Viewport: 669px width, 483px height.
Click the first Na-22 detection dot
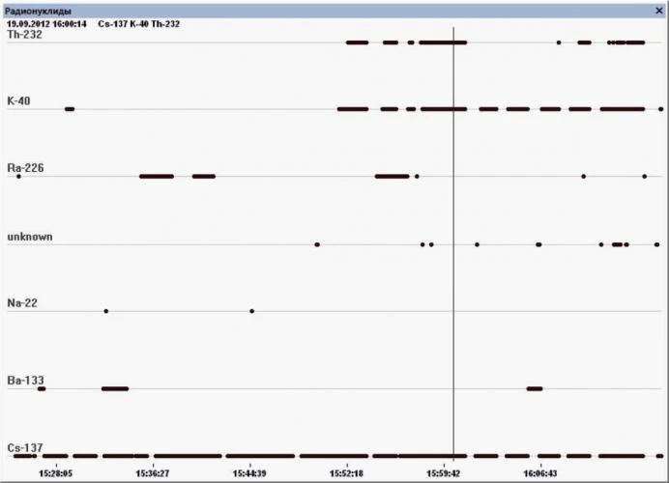pyautogui.click(x=106, y=311)
